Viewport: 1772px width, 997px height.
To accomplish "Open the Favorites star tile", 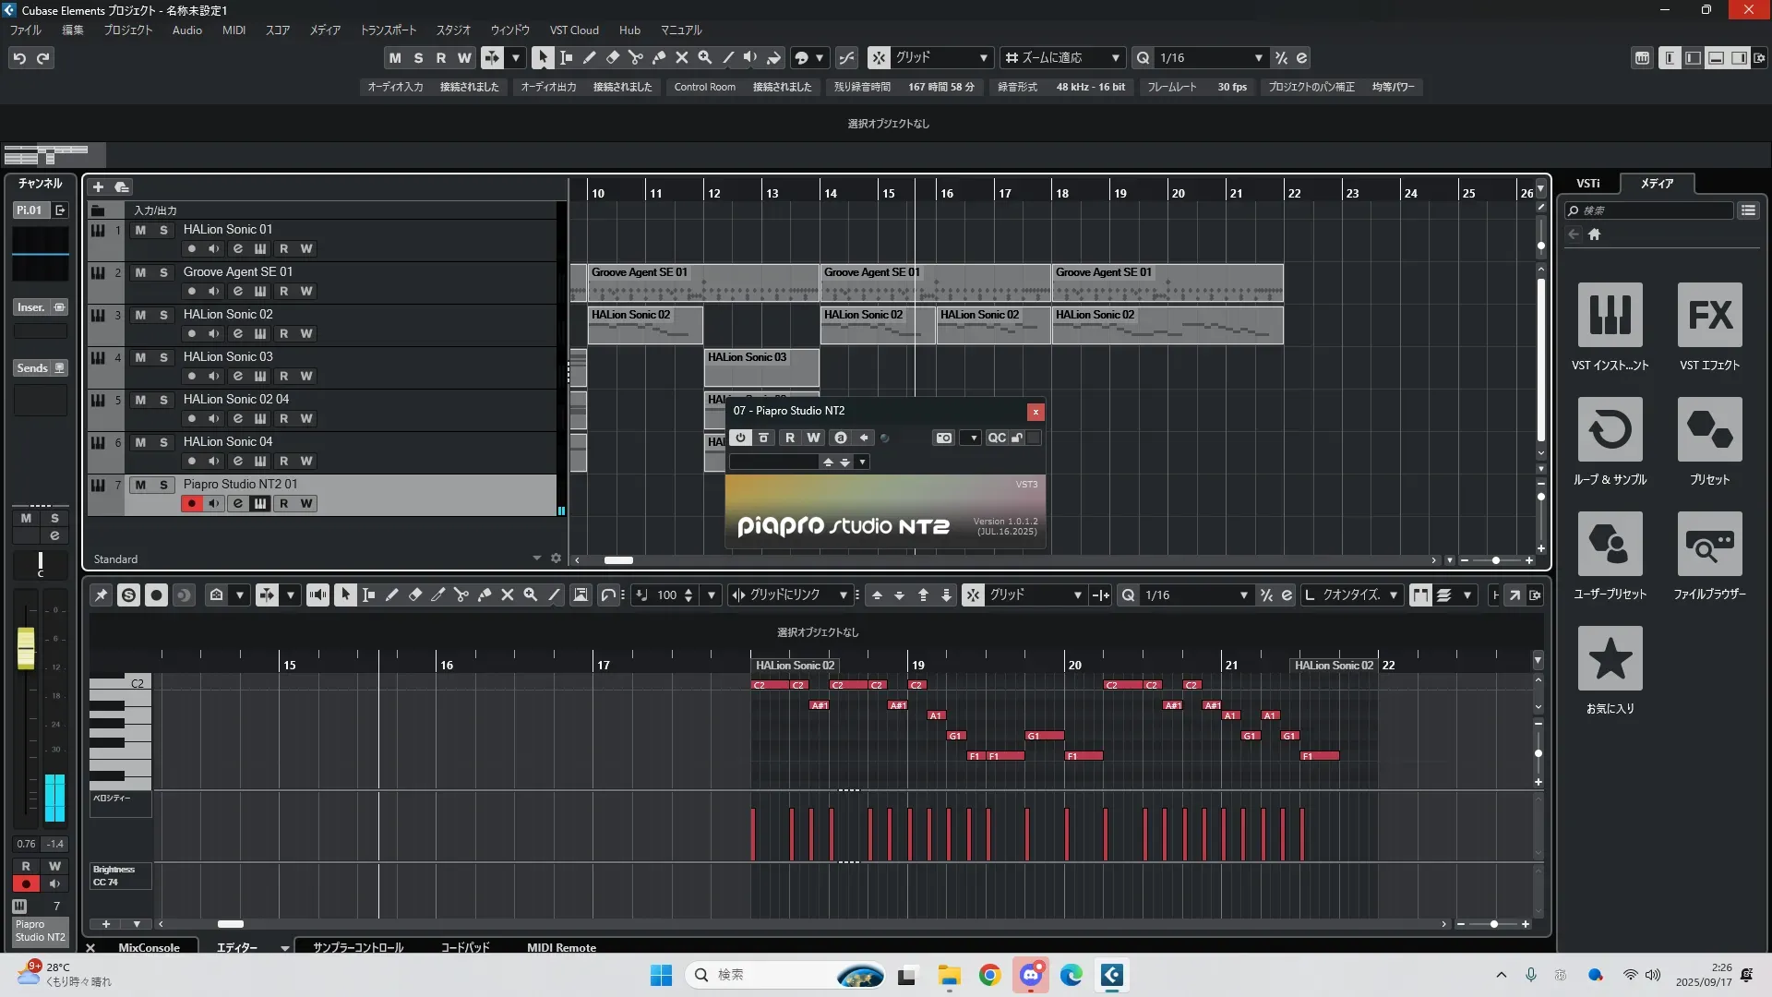I will (x=1610, y=658).
